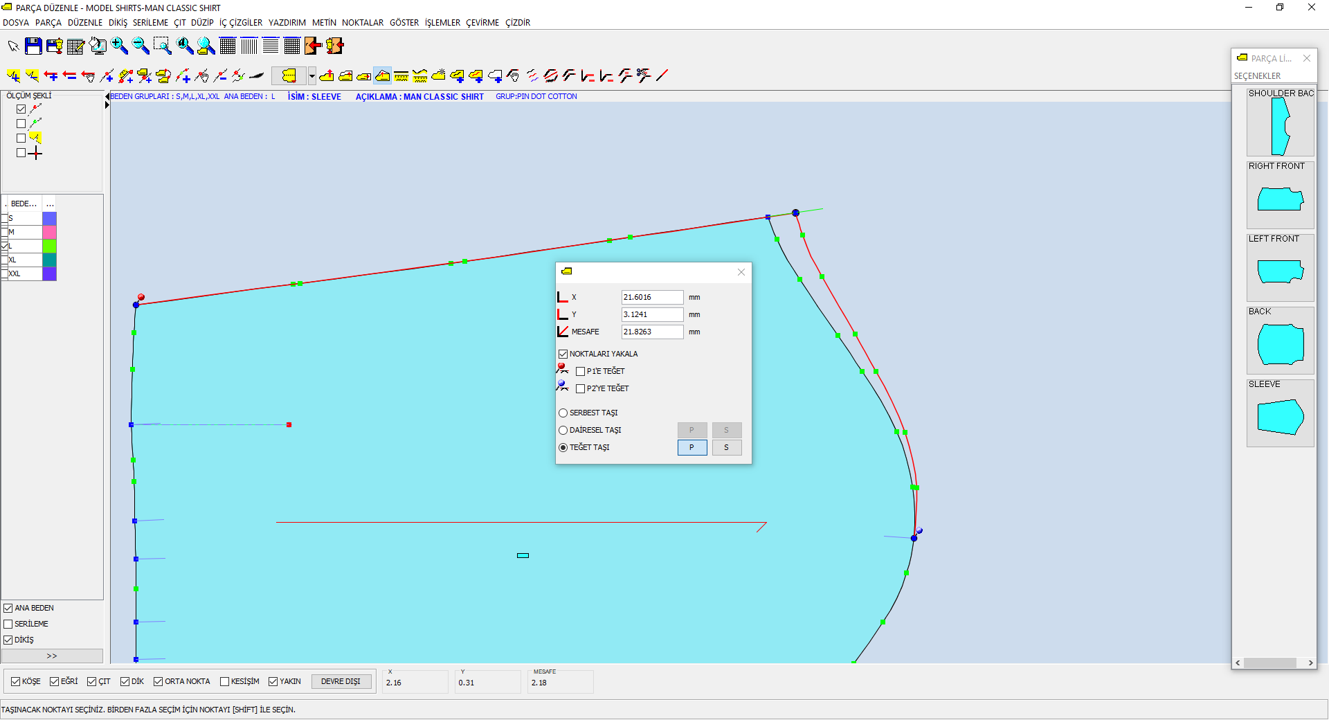
Task: Select the BACK piece thumbnail
Action: 1280,344
